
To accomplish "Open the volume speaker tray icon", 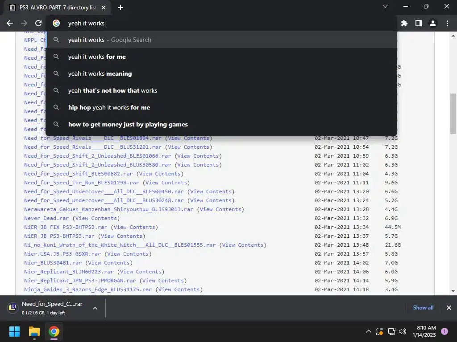I will coord(403,331).
